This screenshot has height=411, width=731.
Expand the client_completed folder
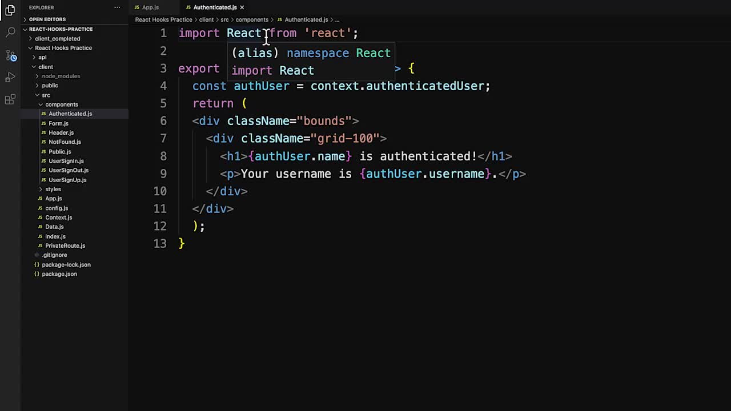point(57,39)
